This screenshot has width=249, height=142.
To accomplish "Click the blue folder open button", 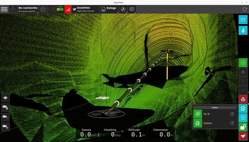I will 243,20.
